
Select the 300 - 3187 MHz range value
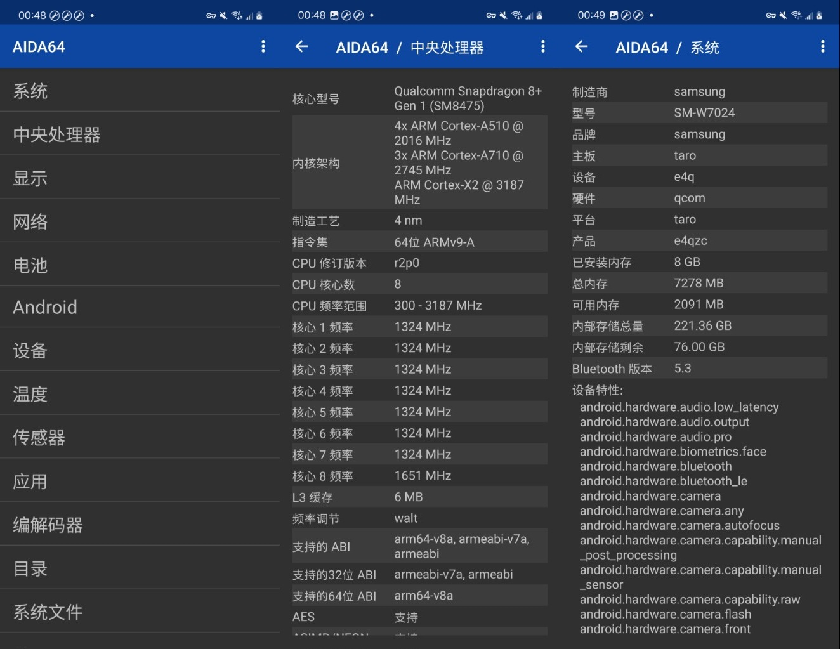click(438, 305)
